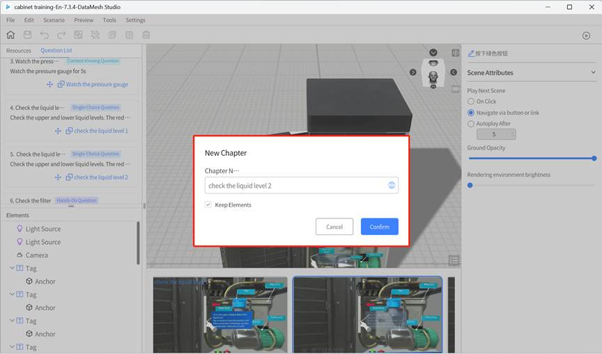
Task: Click the pencil edit icon beside scene name
Action: tap(471, 54)
